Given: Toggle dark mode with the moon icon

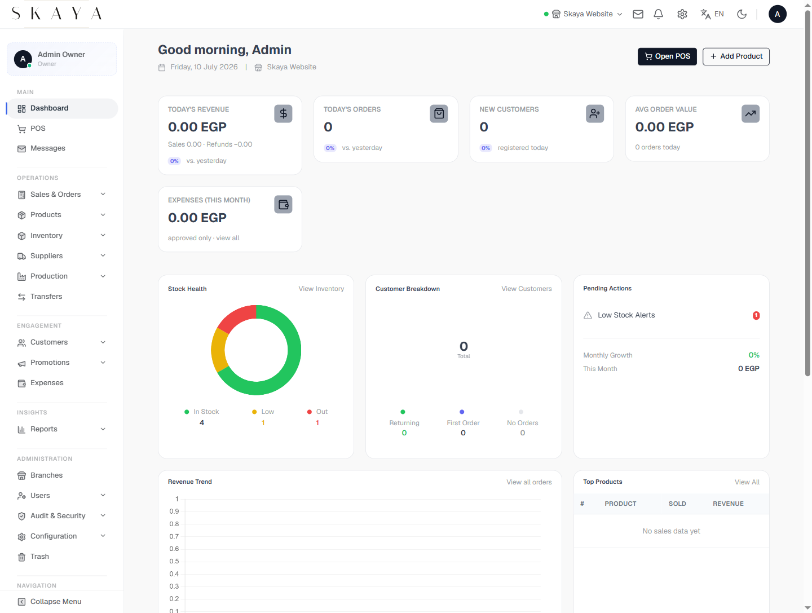Looking at the screenshot, I should click(x=742, y=14).
